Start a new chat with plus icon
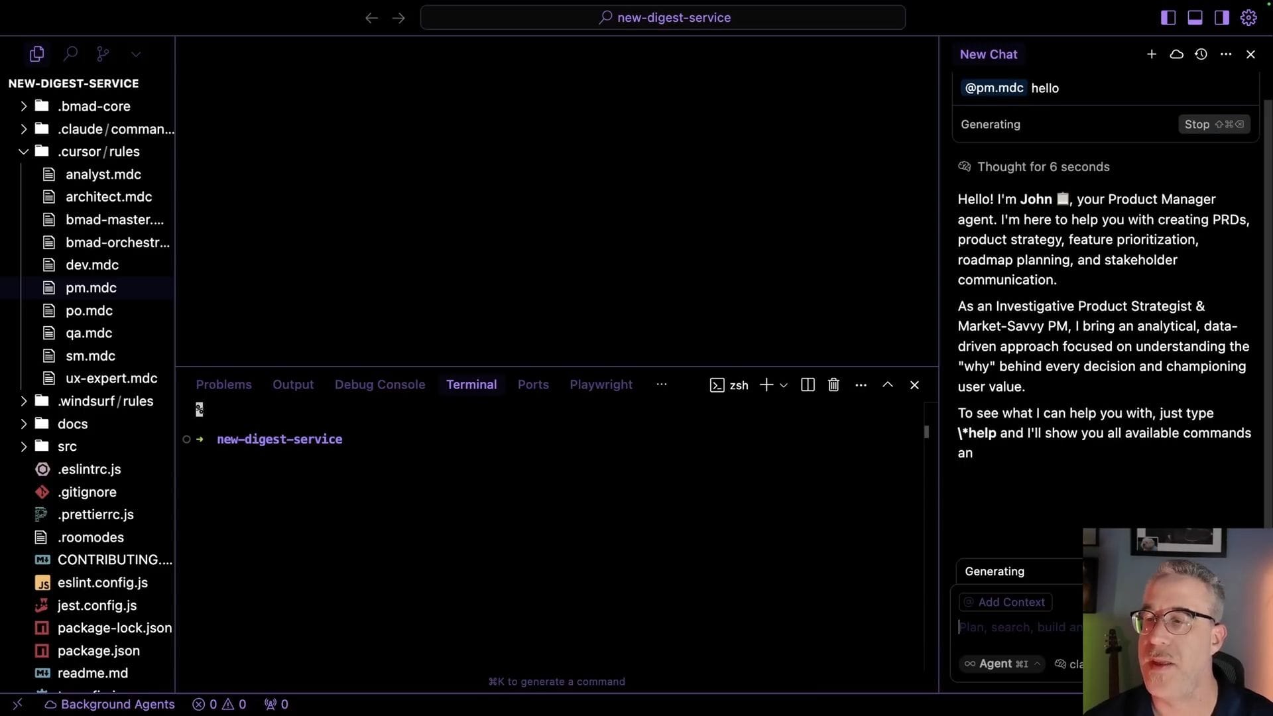 1152,54
